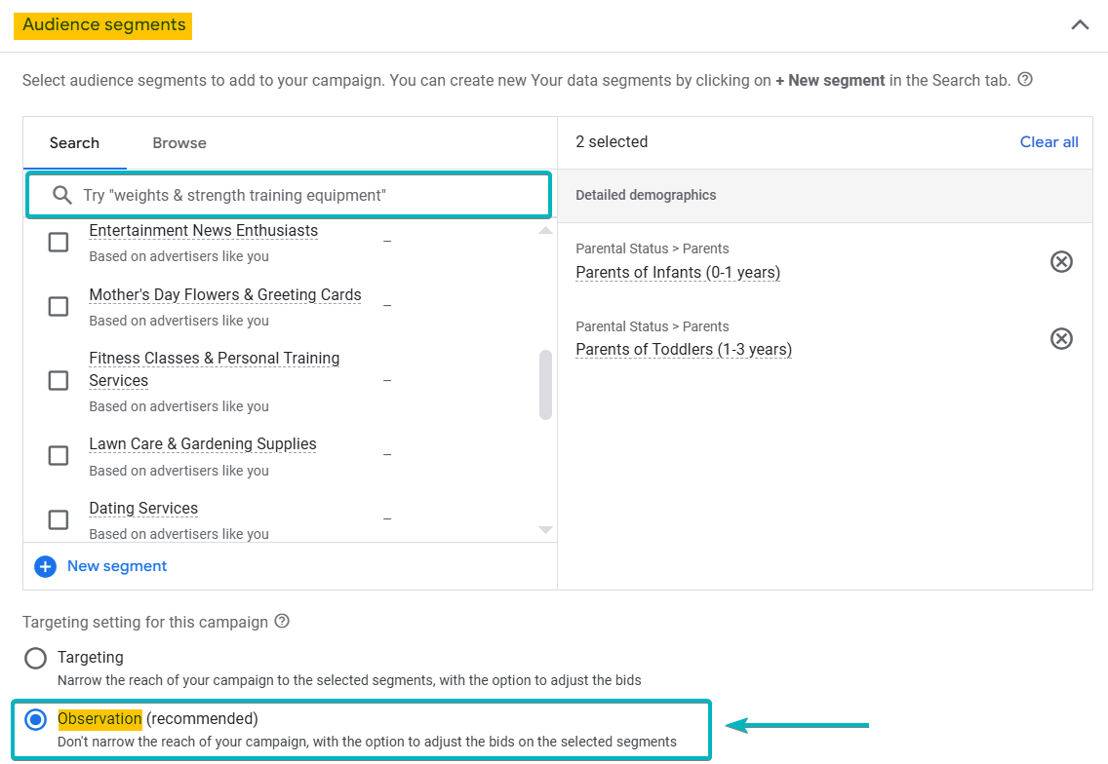This screenshot has width=1108, height=764.
Task: Remove Parents of Toddlers (1-3 years) segment
Action: [1061, 338]
